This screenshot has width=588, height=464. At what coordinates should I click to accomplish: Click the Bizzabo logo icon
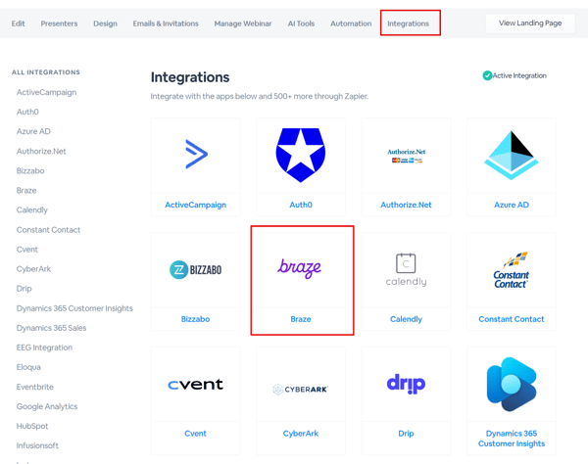coord(196,269)
